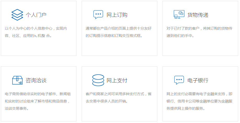The width and height of the screenshot is (240, 123).
Task: Click the description starting with 以个人为中心
Action: click(x=36, y=32)
